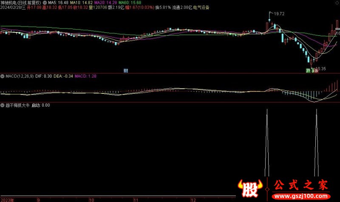Screen dimensions: 340x202
Task: Open the MACD(12,26,9) indicator dropdown arrow
Action: click(3, 76)
